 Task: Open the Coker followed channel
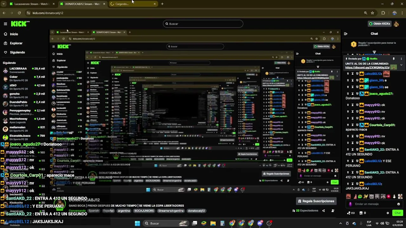24,79
